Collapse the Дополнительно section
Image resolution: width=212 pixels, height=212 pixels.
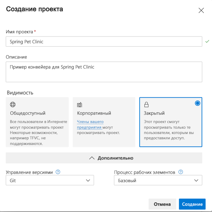[104, 158]
